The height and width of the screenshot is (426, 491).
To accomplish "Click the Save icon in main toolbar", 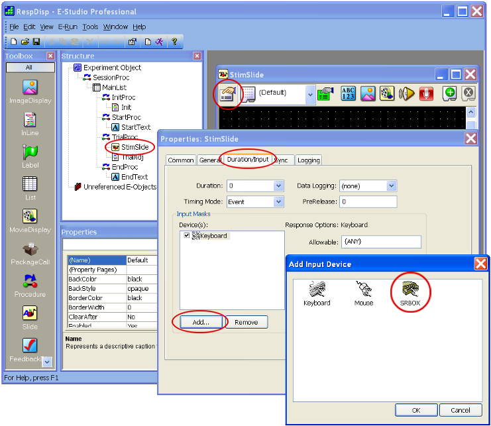I will coord(36,42).
